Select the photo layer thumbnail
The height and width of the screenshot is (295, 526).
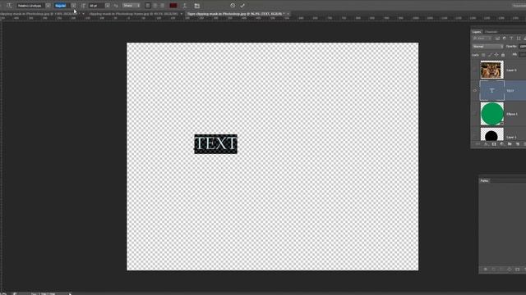tap(491, 70)
